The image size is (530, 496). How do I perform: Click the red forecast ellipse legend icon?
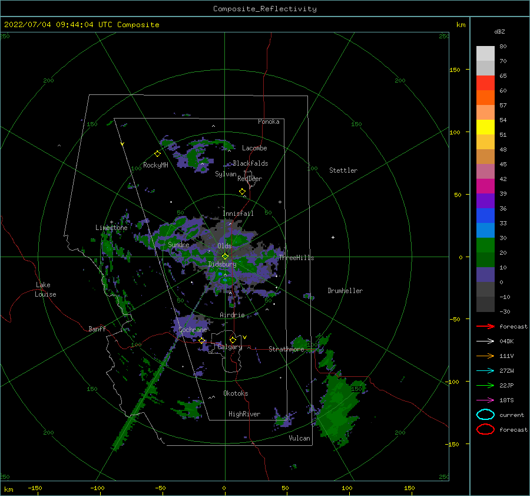coord(485,429)
